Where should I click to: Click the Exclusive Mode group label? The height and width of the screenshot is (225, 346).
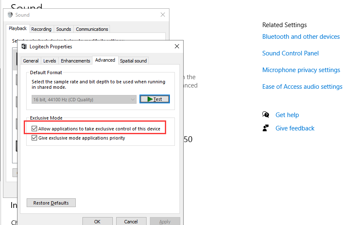pos(46,118)
